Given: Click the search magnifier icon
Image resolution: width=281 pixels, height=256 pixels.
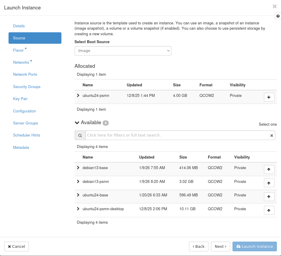Looking at the screenshot, I should click(x=80, y=135).
